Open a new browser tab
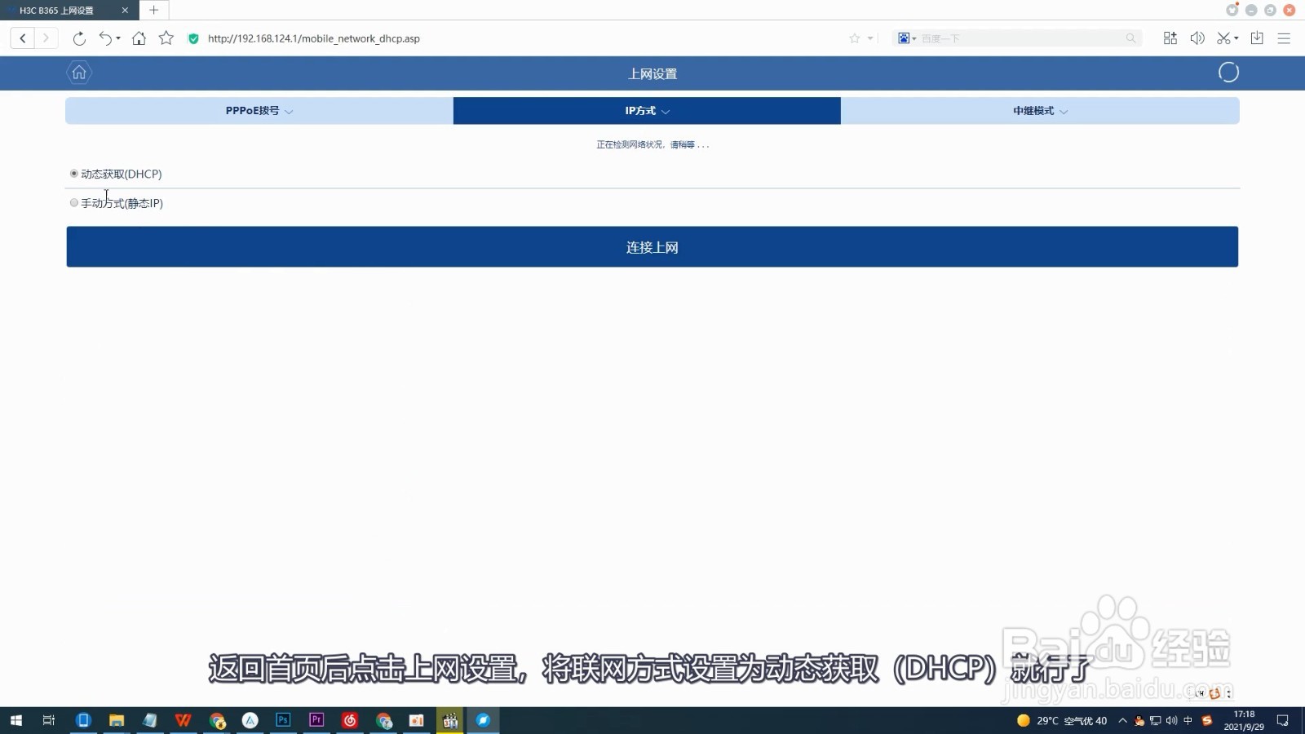The width and height of the screenshot is (1305, 734). point(153,10)
